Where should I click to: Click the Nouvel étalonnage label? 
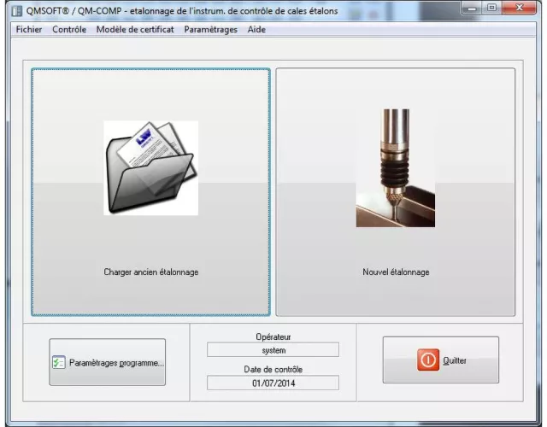(396, 272)
